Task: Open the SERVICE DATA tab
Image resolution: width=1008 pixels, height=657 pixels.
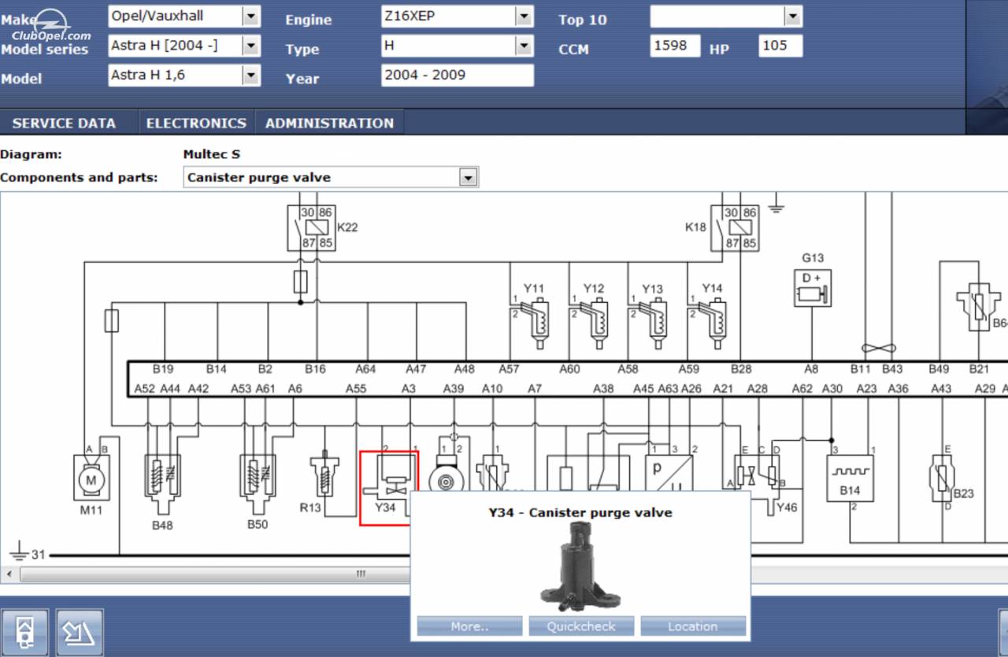Action: point(64,123)
